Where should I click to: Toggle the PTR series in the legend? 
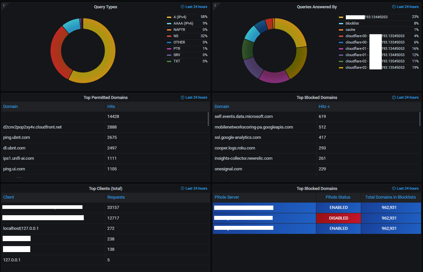(177, 48)
